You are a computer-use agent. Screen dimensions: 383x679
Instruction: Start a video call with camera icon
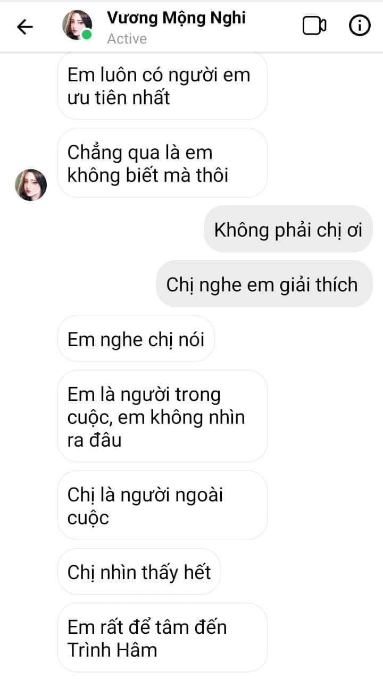[314, 26]
